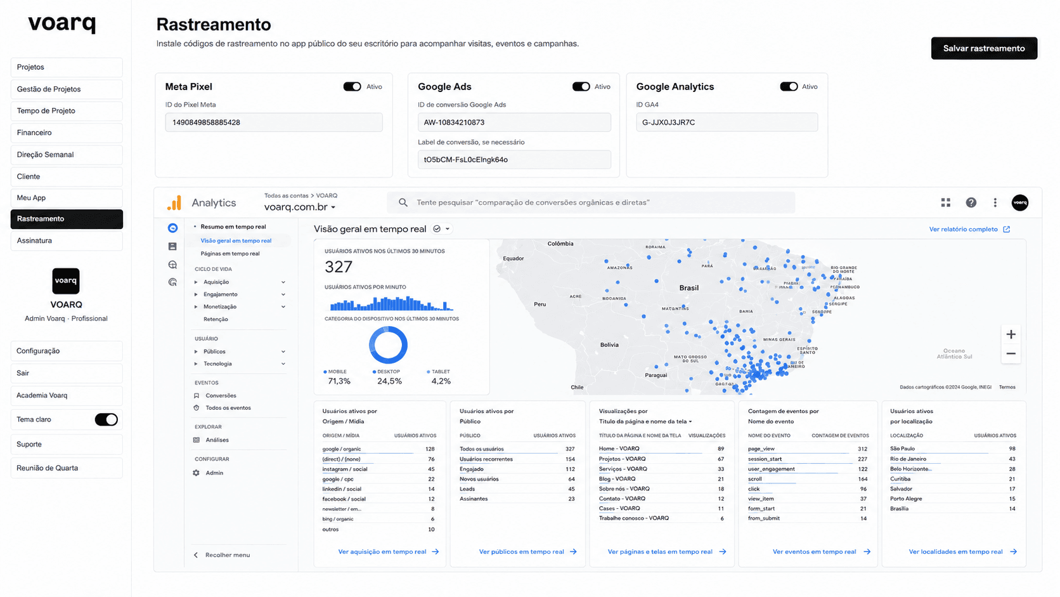Image resolution: width=1060 pixels, height=597 pixels.
Task: Disable the Meta Pixel Ativo toggle
Action: [x=352, y=86]
